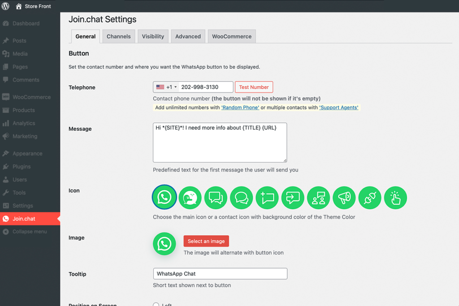Select the WhatsApp phone bubble icon
This screenshot has width=459, height=306.
[164, 197]
